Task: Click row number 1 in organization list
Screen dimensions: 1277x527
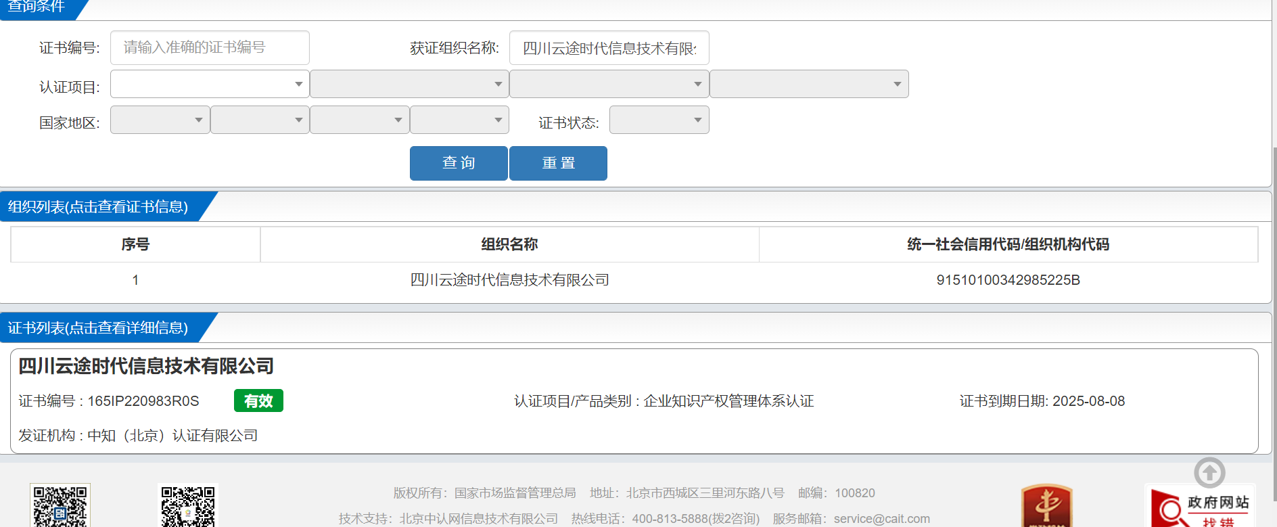Action: point(135,280)
